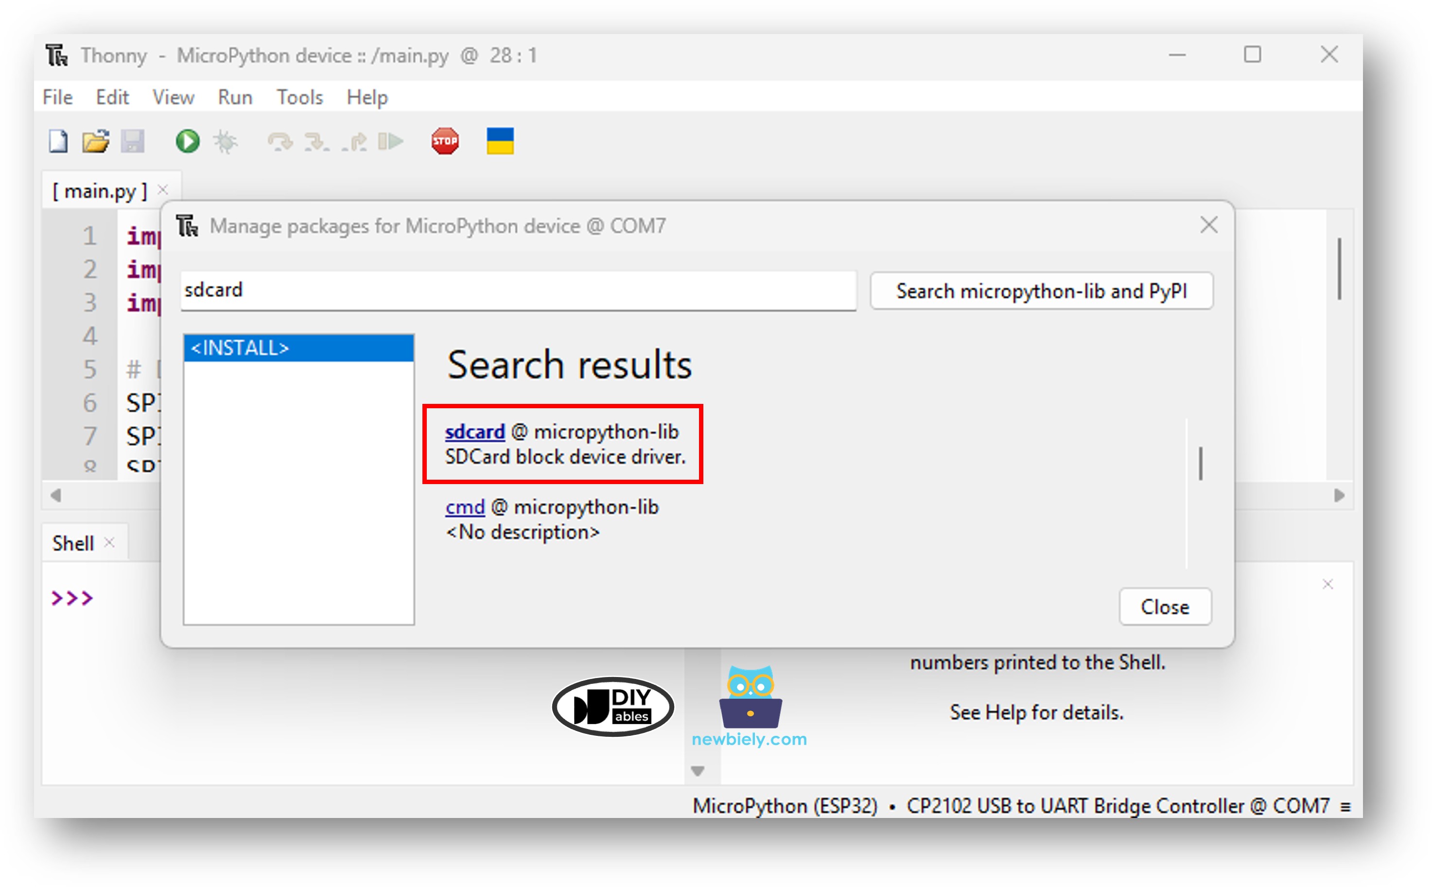Click the shell prompt >>>
The image size is (1432, 887).
[72, 598]
